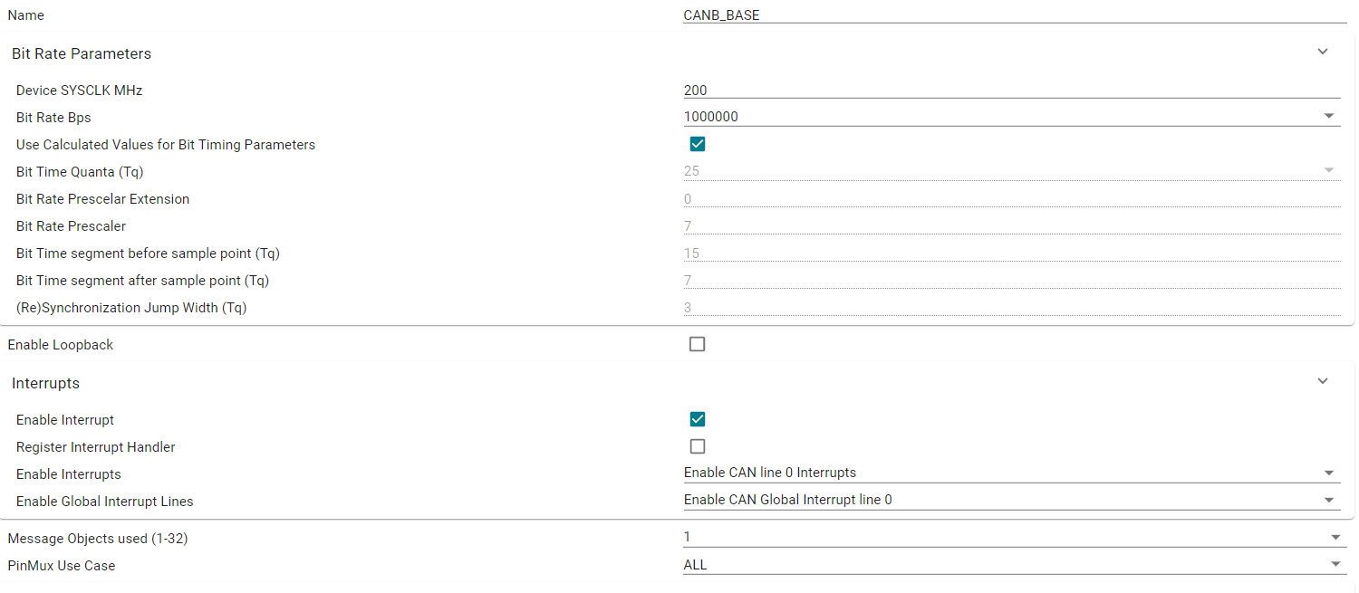Click the Bit Rate Prescalar Extension field
This screenshot has width=1359, height=593.
tap(1011, 199)
